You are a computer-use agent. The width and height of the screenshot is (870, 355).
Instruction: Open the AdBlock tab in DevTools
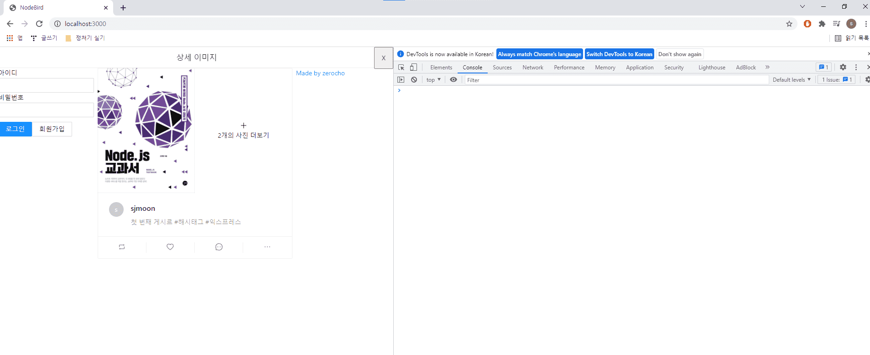pos(746,68)
